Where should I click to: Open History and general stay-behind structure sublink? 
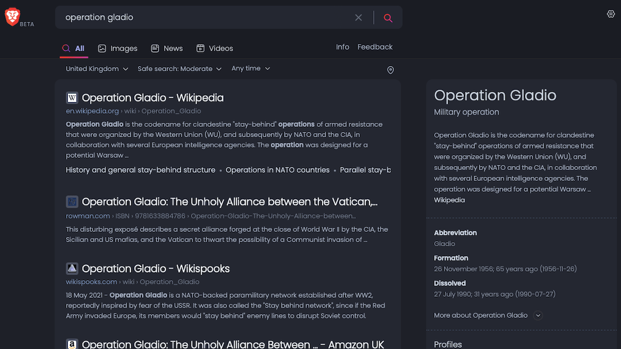[141, 170]
